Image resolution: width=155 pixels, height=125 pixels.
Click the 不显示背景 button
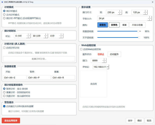pos(137,25)
